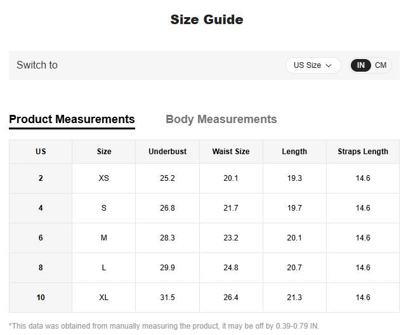Screen dimensions: 413x335
Task: Click the 24.8 waist size value
Action: pos(231,268)
